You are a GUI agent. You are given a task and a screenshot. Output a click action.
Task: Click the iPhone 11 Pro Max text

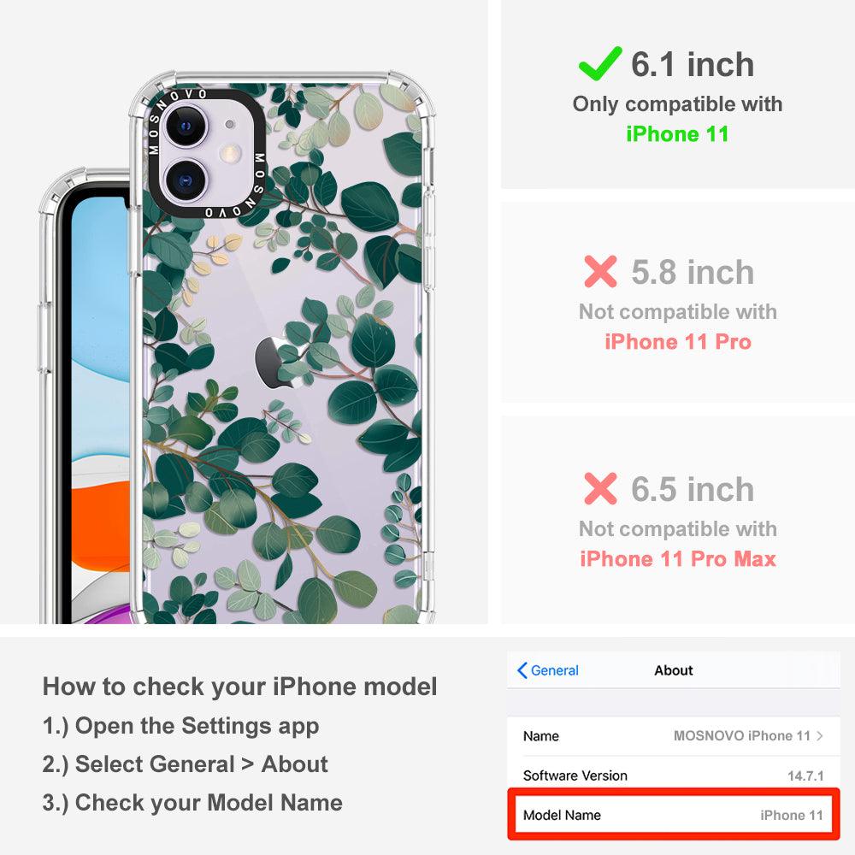tap(678, 559)
